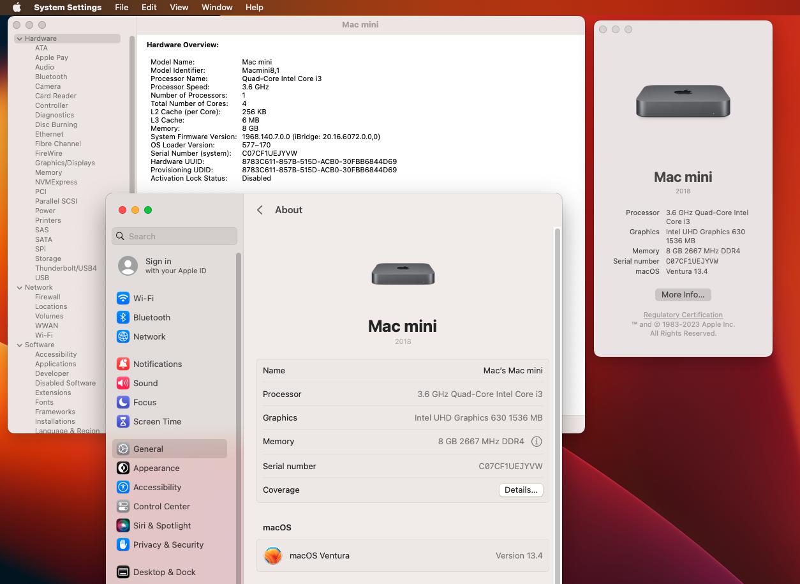Open the Help menu
The width and height of the screenshot is (800, 584).
[x=254, y=7]
